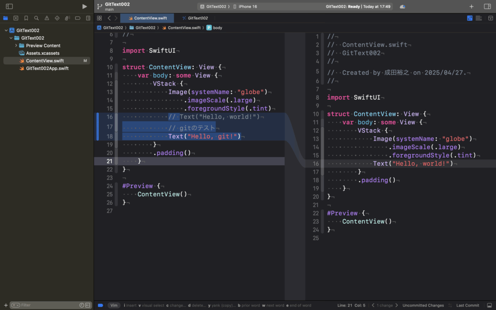Show the bookmark navigator

point(26,18)
